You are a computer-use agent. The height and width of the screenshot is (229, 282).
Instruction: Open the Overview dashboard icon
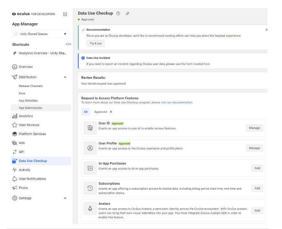(x=14, y=67)
